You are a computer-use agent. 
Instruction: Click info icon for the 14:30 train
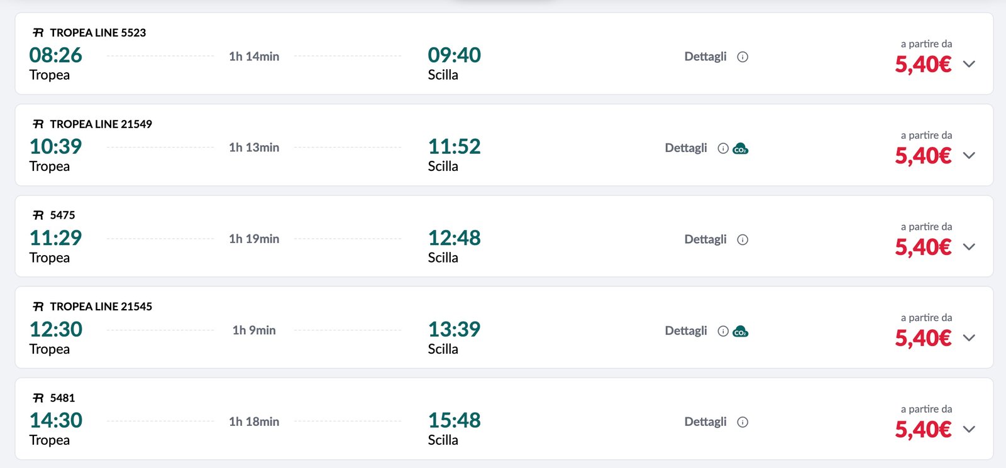[x=743, y=422]
